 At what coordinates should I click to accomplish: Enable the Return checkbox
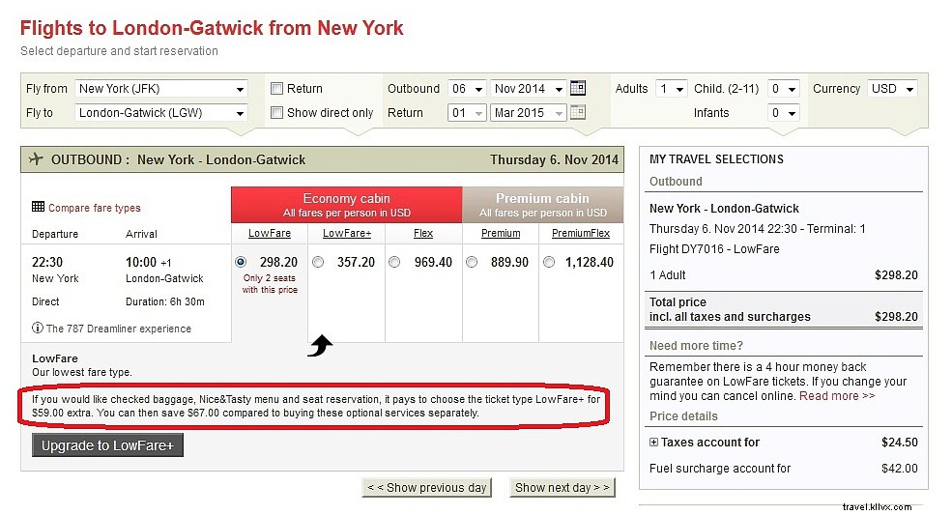pos(276,88)
